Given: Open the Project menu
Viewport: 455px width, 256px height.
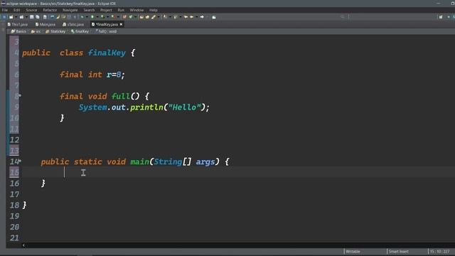Looking at the screenshot, I should click(x=106, y=10).
